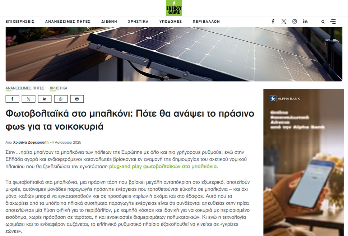Open Instagram icon in header
The width and height of the screenshot is (348, 236).
click(294, 21)
